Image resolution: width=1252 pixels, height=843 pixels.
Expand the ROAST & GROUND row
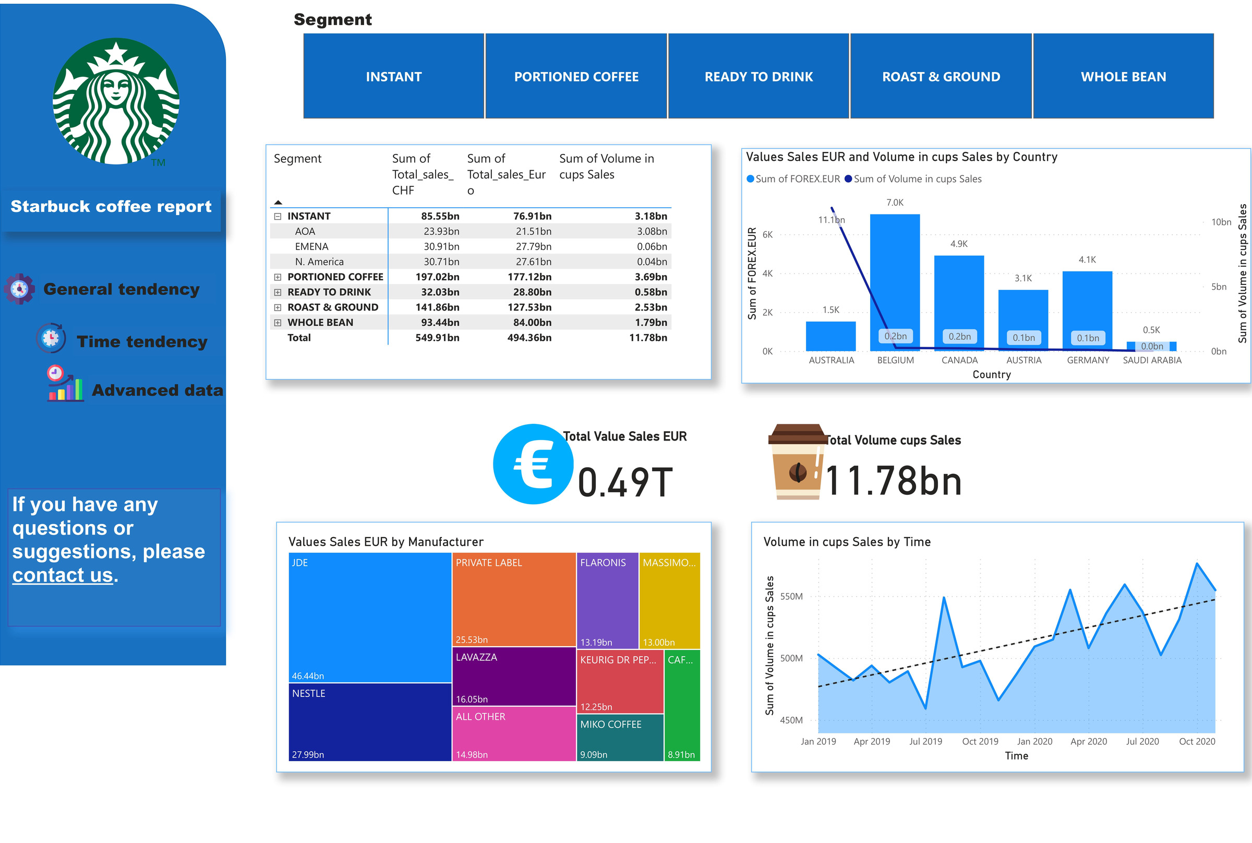(278, 307)
